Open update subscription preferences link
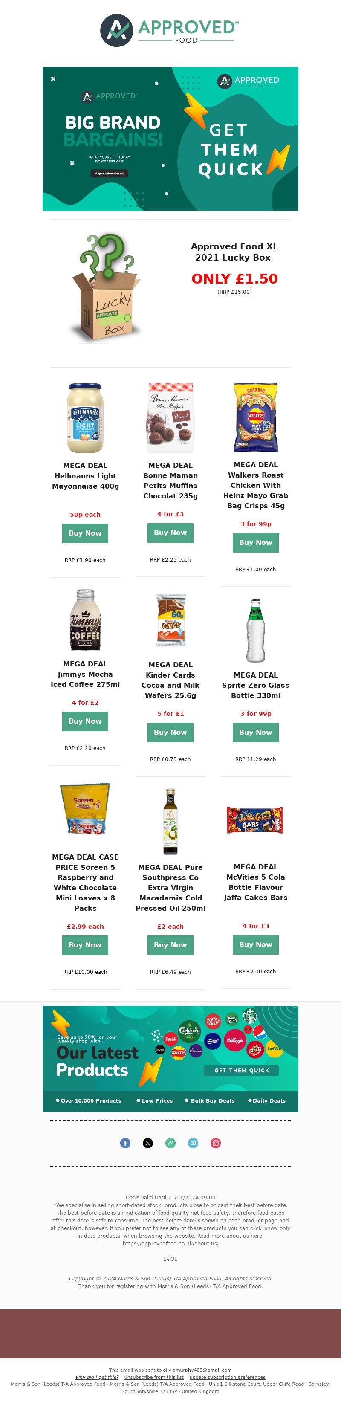 (x=228, y=1377)
